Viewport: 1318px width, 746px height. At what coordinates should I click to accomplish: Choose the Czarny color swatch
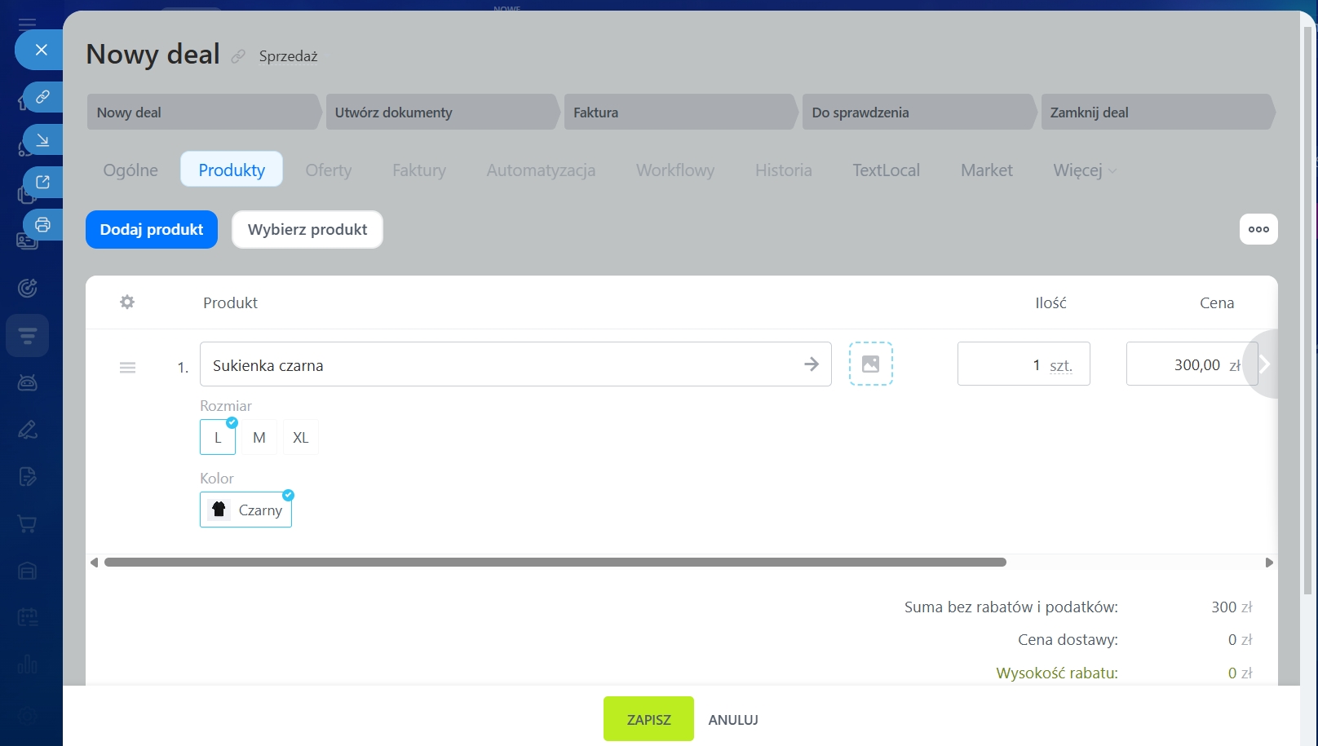(245, 510)
